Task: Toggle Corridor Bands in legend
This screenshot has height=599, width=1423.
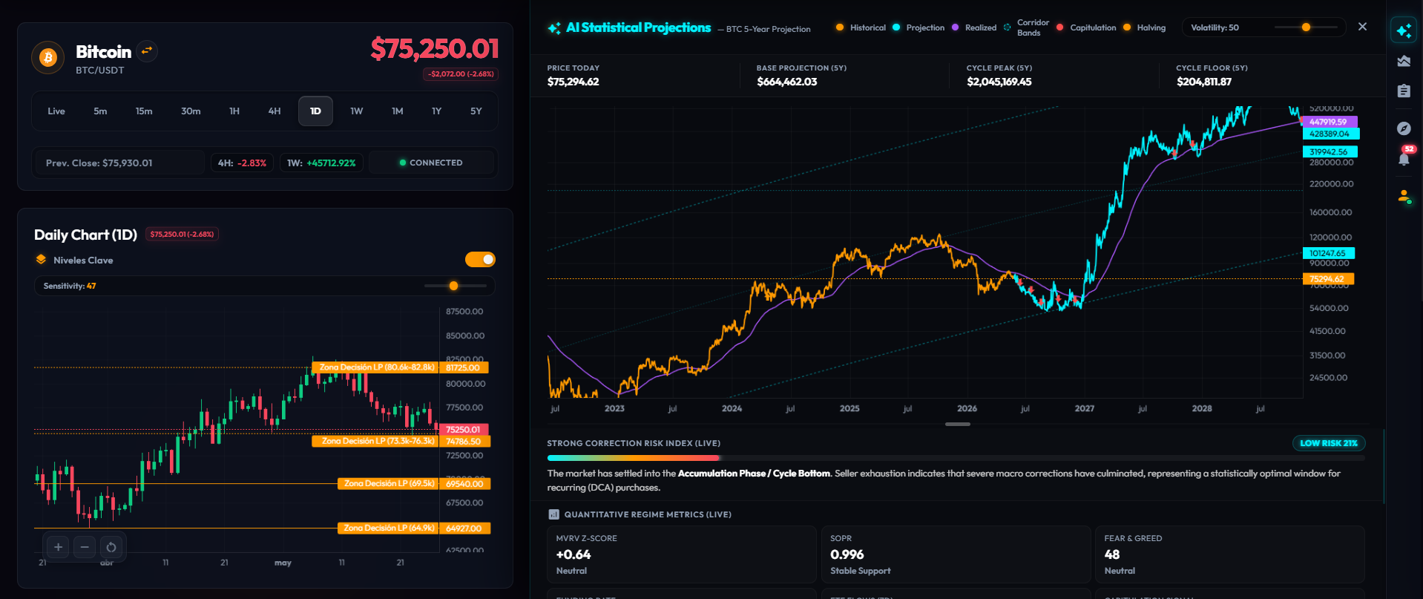Action: click(1026, 27)
